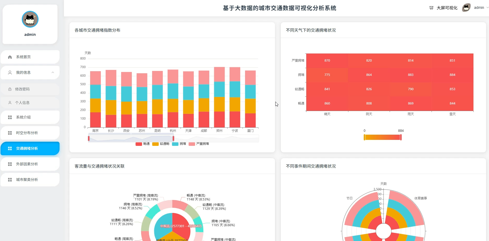Open 城市聚类分析 menu item
This screenshot has height=241, width=489.
pos(30,180)
